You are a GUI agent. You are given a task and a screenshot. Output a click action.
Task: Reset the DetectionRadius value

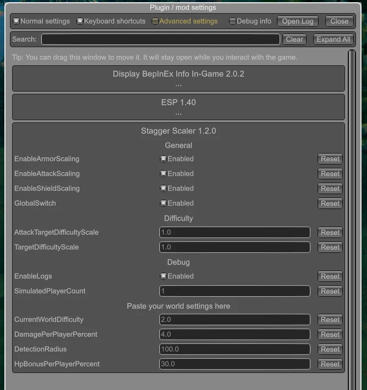[x=330, y=349]
